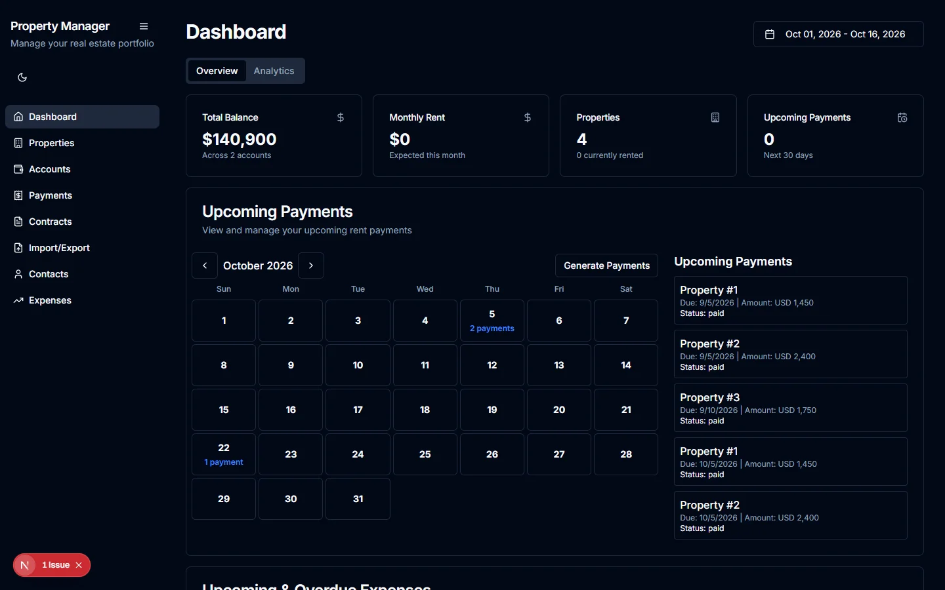
Task: Select calendar day 28
Action: click(x=626, y=454)
